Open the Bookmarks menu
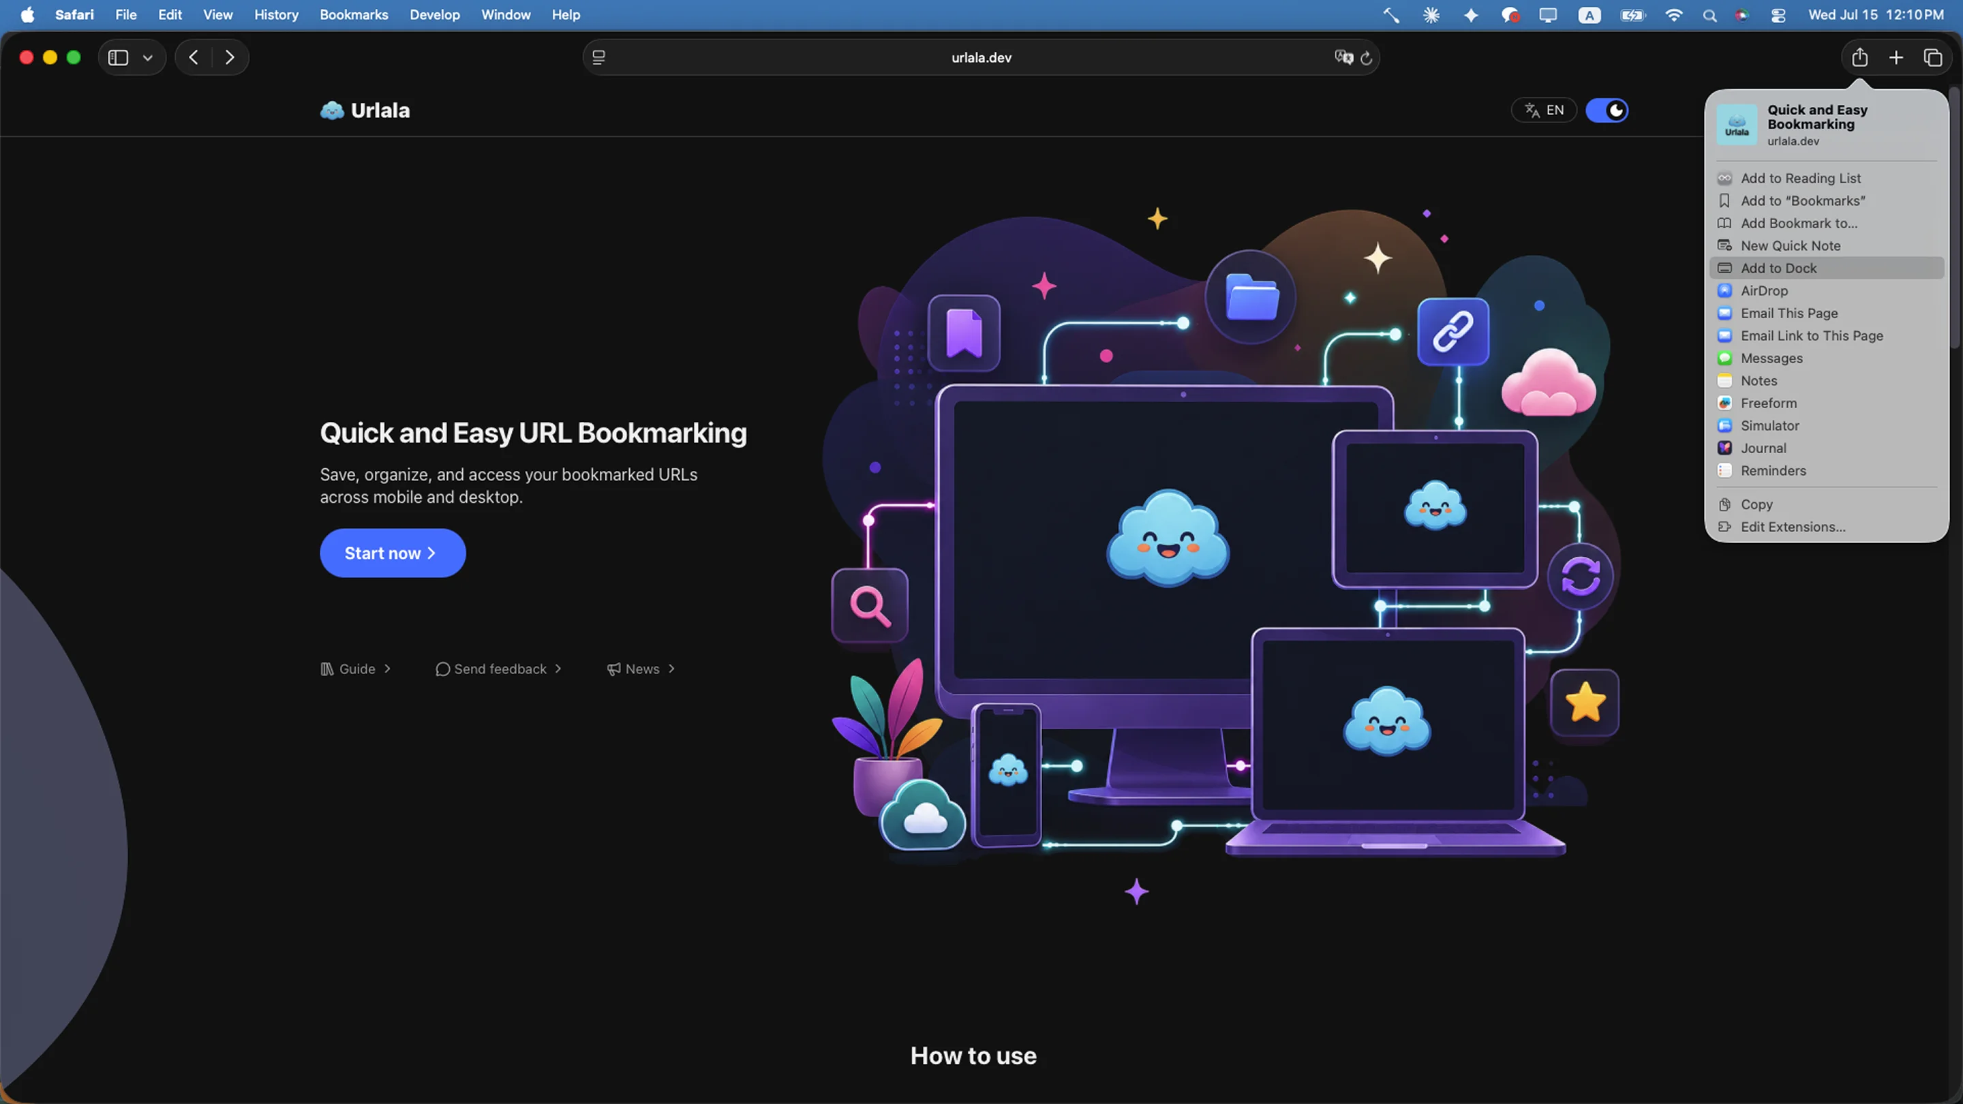The height and width of the screenshot is (1104, 1963). pos(354,14)
